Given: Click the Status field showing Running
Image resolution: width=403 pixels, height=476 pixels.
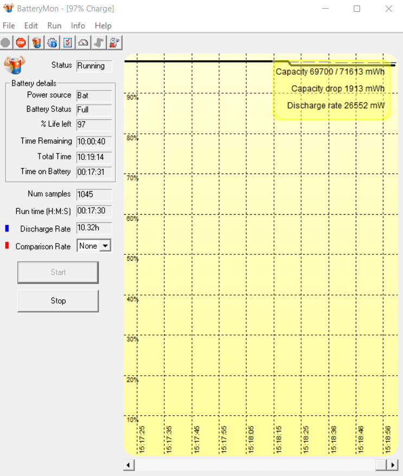Looking at the screenshot, I should 94,66.
